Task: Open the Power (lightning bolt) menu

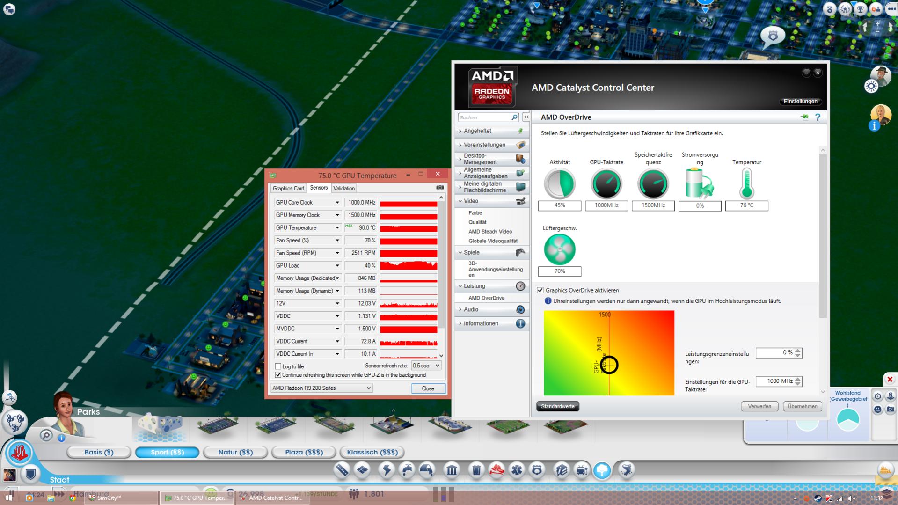Action: pos(387,469)
